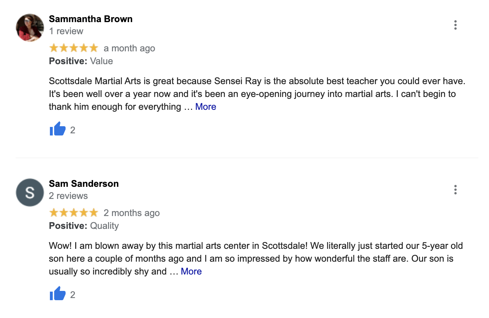Viewport: 489px width, 318px height.
Task: Click like count beside Sammantha Brown's thumbs-up
Action: (x=73, y=130)
